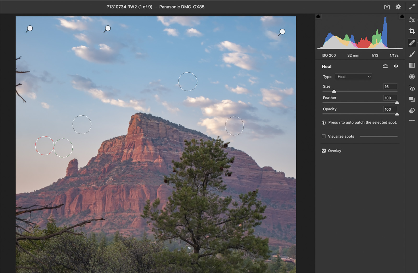
Task: Open the Edit sliders panel
Action: [x=412, y=20]
